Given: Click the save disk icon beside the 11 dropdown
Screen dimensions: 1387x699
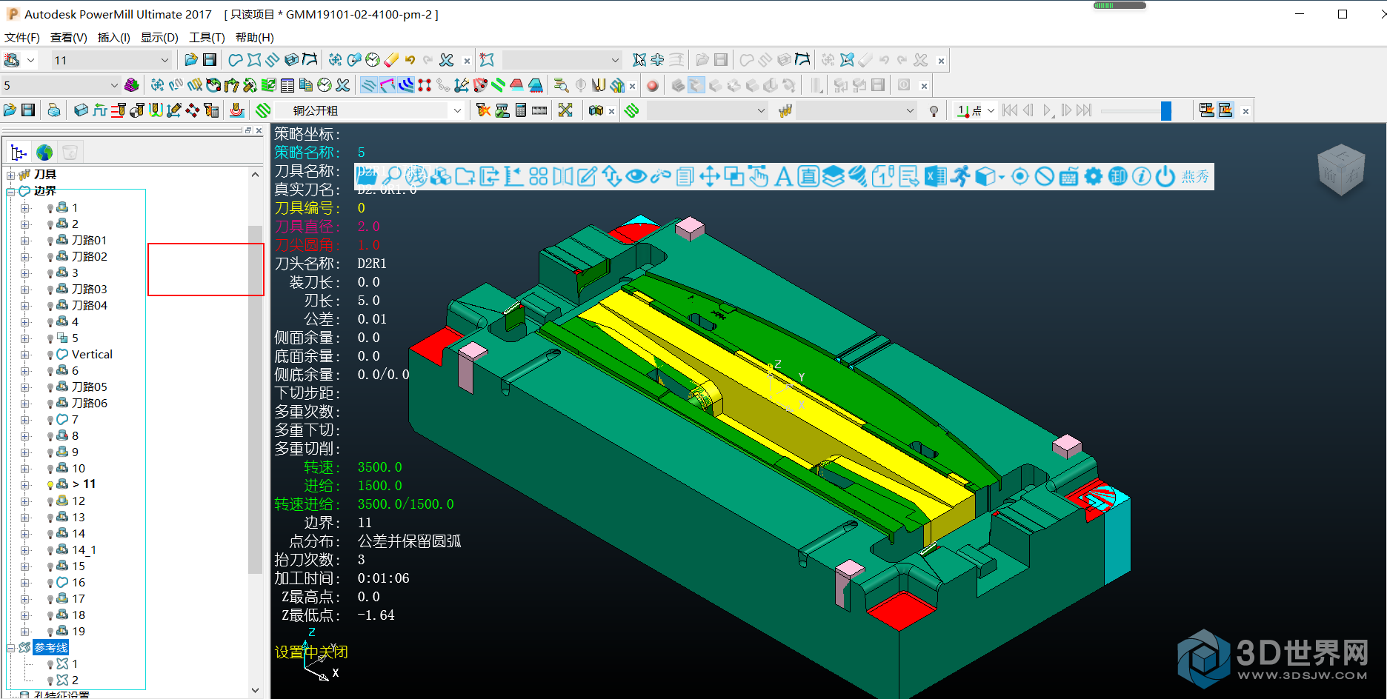Looking at the screenshot, I should [210, 60].
